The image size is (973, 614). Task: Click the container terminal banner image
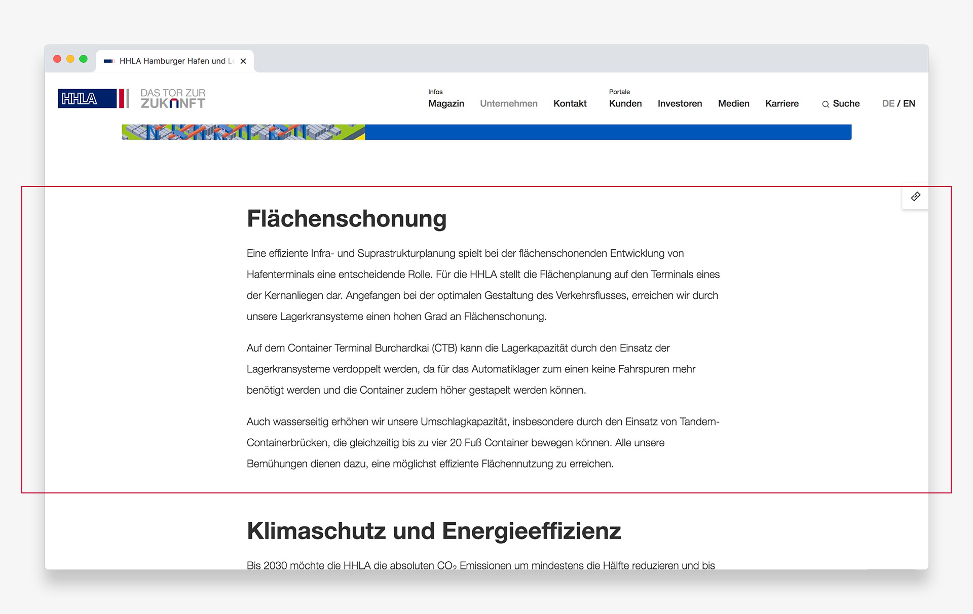243,132
